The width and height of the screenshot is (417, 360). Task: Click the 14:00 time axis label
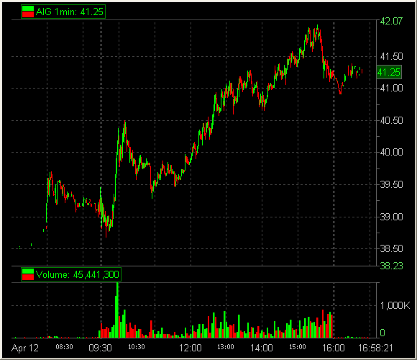tap(262, 348)
